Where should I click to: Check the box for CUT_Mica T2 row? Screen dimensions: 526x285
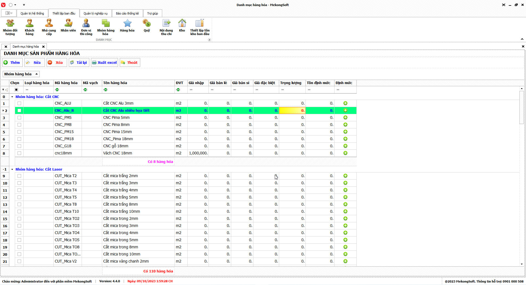[19, 176]
